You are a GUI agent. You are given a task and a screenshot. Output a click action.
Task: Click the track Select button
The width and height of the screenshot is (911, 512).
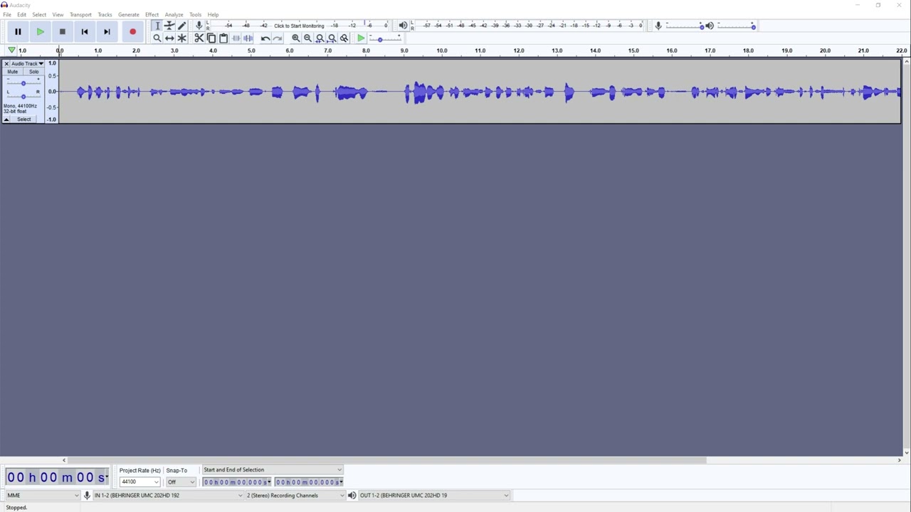(x=24, y=119)
